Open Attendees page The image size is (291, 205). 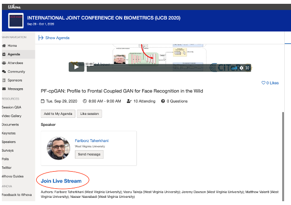point(15,63)
